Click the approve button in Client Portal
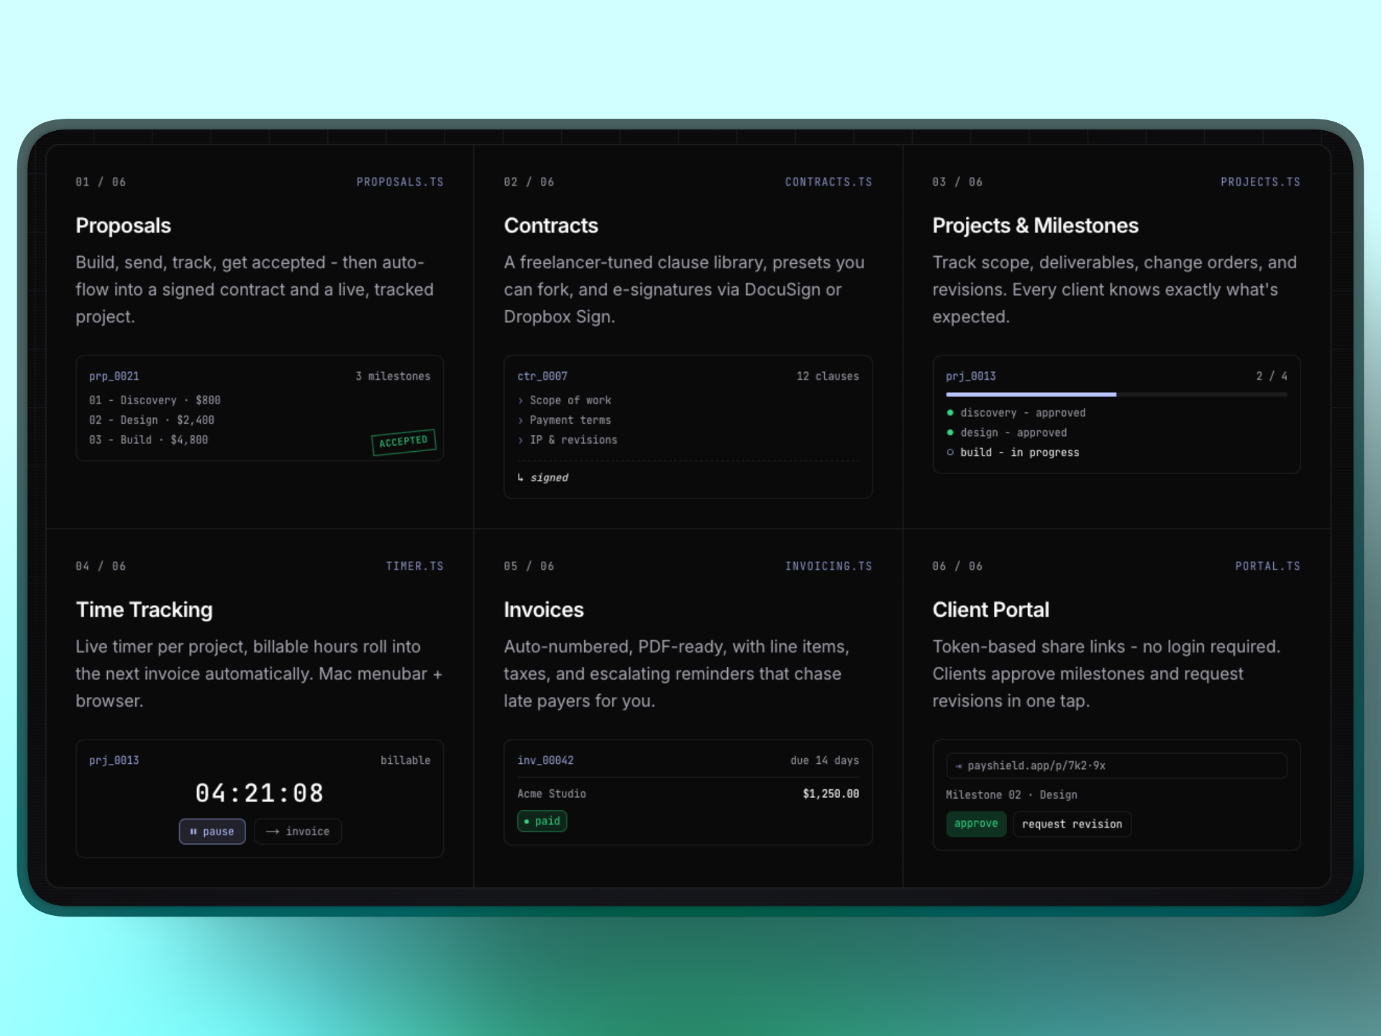Viewport: 1381px width, 1036px height. coord(975,824)
